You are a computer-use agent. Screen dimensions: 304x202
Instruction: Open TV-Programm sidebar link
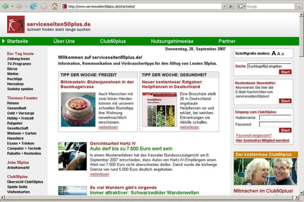pos(19,64)
